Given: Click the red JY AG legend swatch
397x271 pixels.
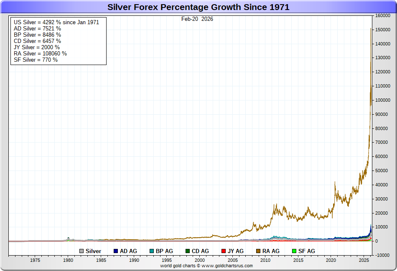Looking at the screenshot, I should click(x=224, y=251).
